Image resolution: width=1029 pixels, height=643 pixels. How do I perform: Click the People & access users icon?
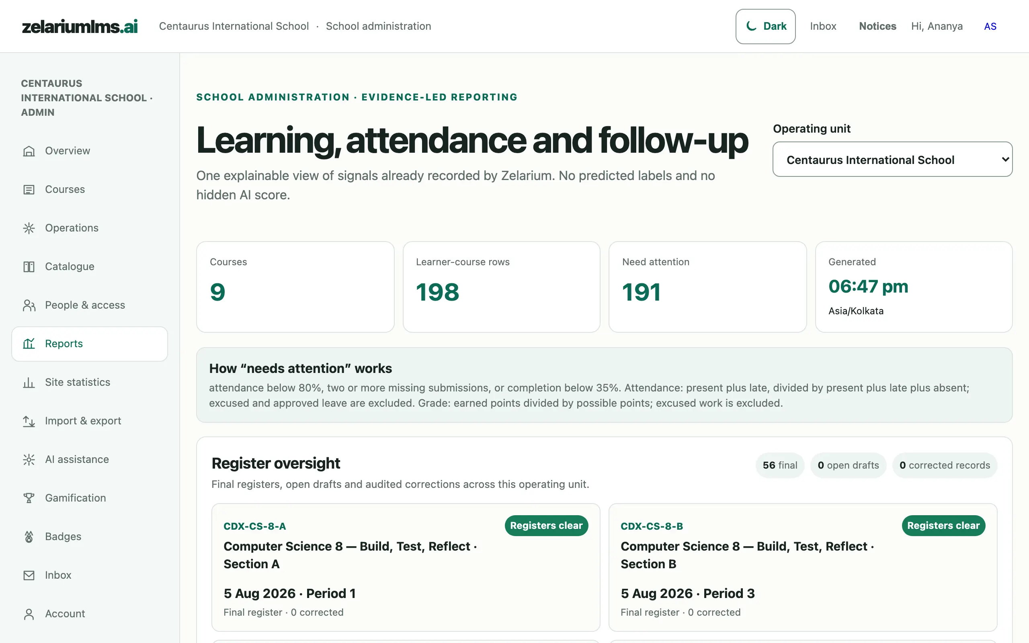29,305
